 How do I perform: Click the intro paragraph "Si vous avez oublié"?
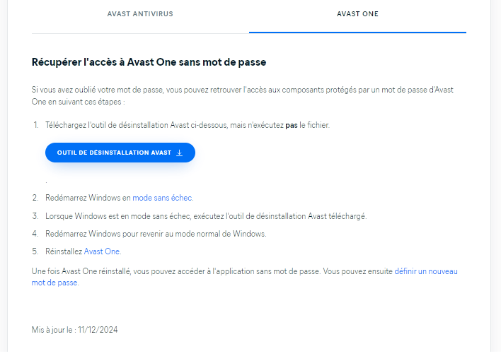coord(243,95)
